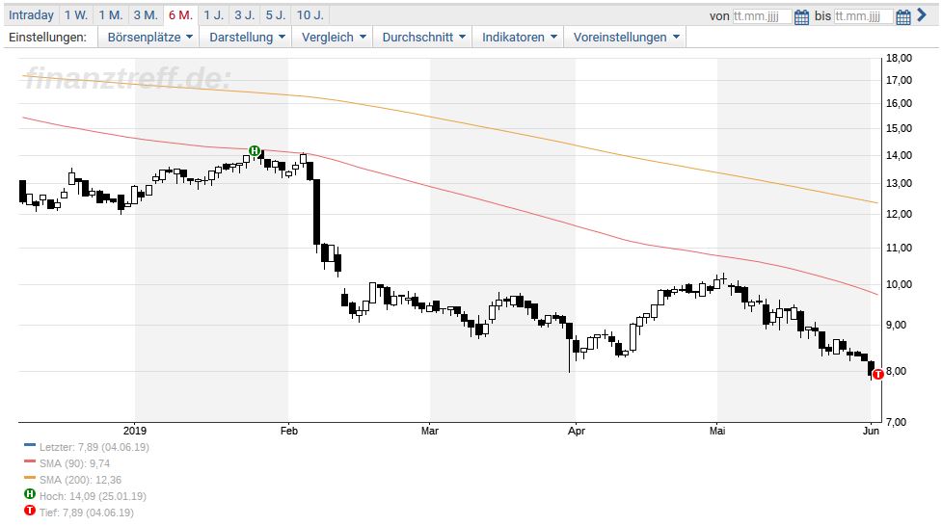Screen dimensions: 942x526
Task: Click the blue arrow to apply date range
Action: (x=922, y=15)
